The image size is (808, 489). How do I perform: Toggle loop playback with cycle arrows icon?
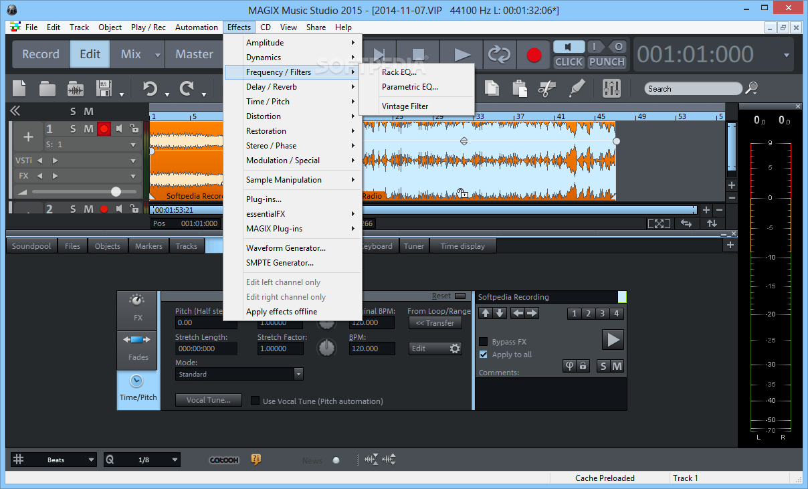click(498, 54)
